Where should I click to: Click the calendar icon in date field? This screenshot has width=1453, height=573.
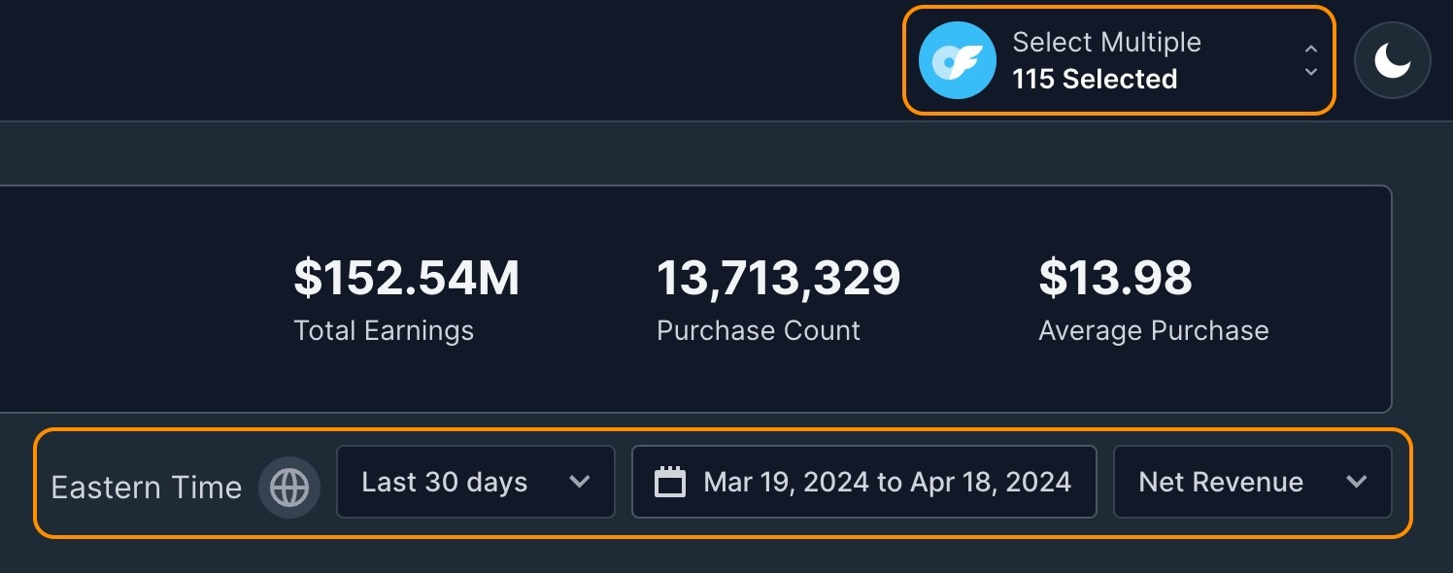point(670,482)
